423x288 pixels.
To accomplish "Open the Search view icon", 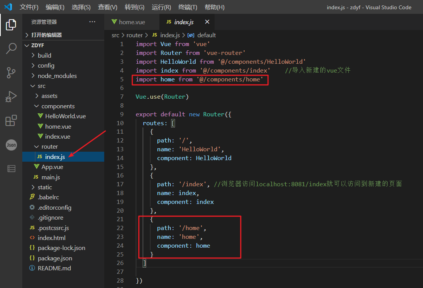I will tap(11, 48).
